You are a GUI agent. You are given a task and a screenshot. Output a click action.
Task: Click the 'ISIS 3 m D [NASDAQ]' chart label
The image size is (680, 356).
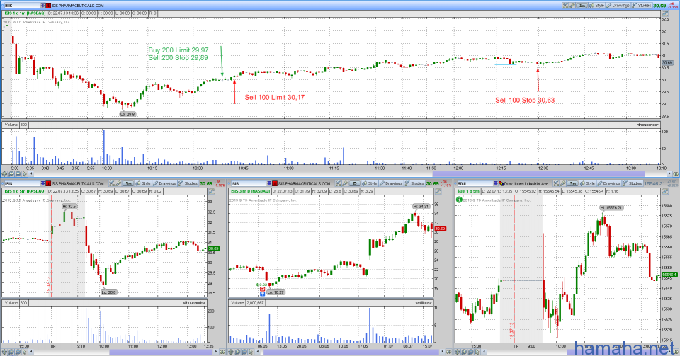[251, 191]
